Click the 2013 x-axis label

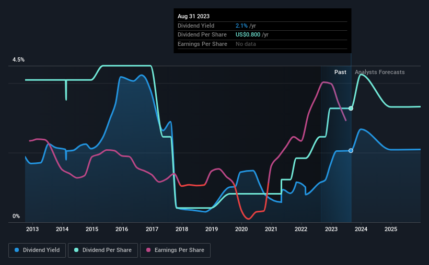(32, 229)
